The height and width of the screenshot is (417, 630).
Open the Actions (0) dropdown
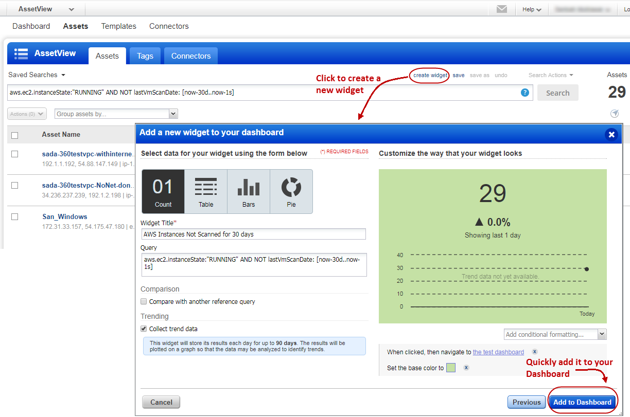pyautogui.click(x=27, y=114)
